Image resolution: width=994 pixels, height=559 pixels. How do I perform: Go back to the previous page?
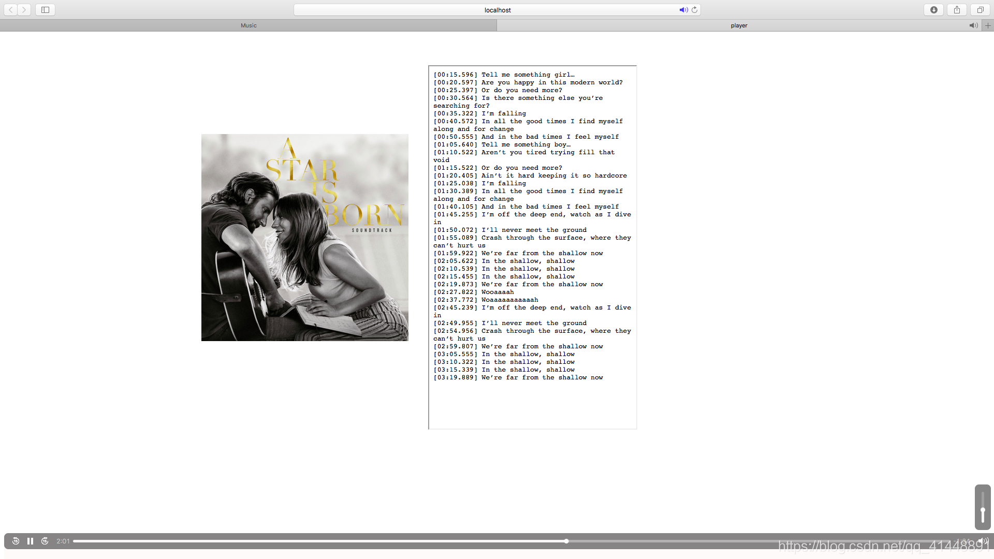click(10, 10)
